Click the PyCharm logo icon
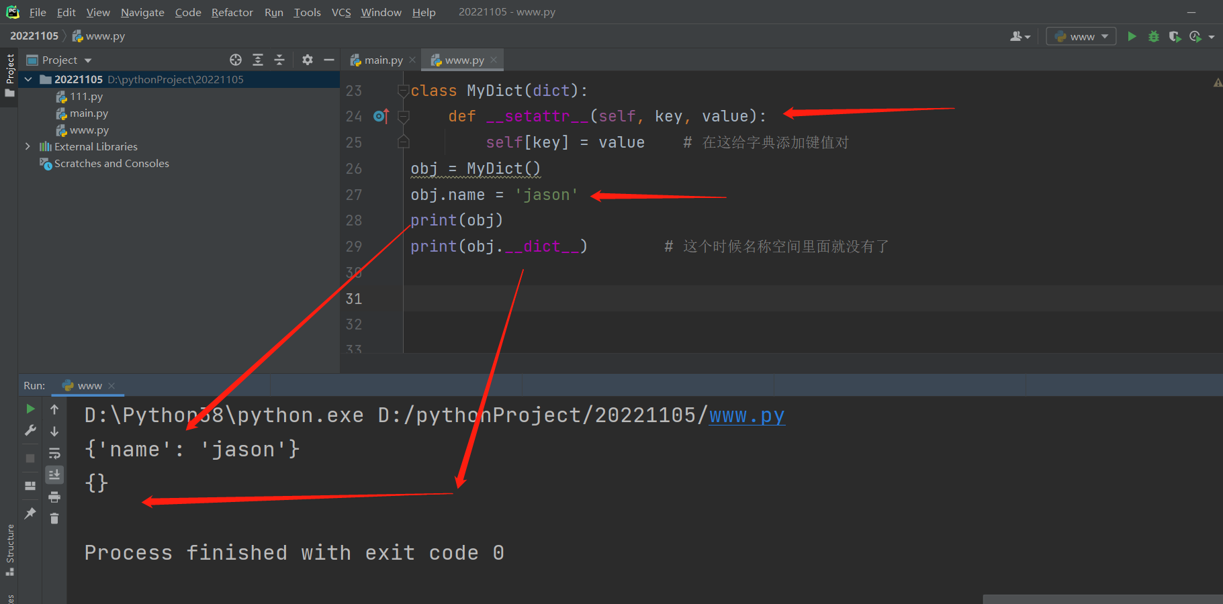Screen dimensions: 1223x604 pyautogui.click(x=12, y=12)
